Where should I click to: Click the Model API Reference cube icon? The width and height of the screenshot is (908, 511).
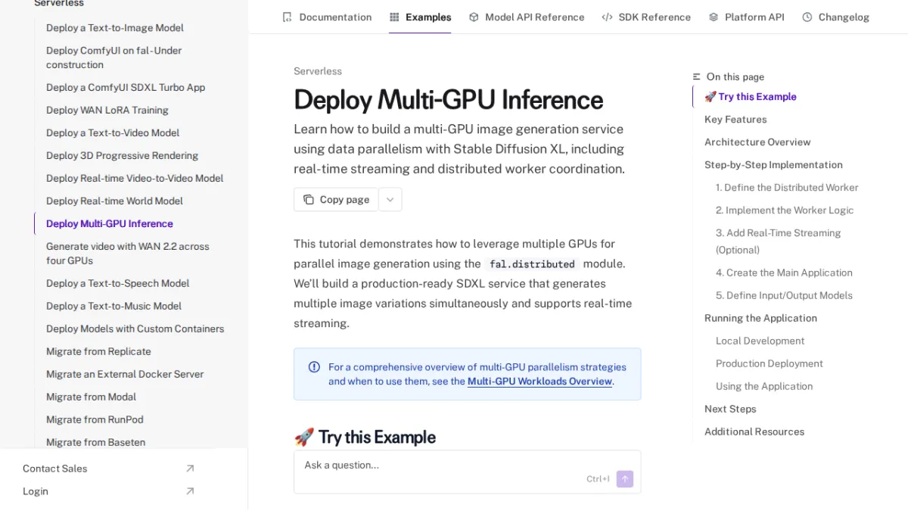pos(474,17)
